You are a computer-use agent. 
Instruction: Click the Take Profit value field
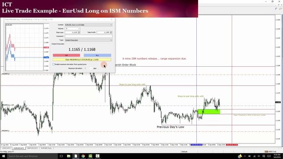point(103,32)
